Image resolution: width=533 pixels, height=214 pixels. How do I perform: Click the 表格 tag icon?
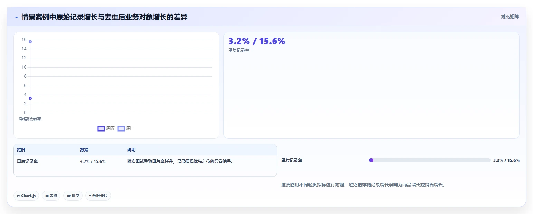47,196
